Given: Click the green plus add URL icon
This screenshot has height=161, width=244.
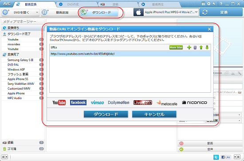Looking at the screenshot, I should pos(189,47).
